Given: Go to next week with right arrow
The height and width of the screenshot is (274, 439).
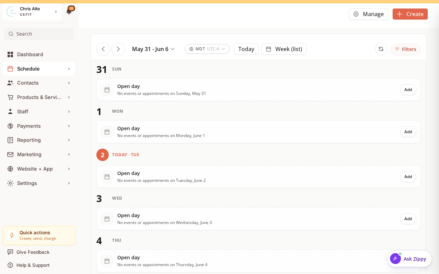Looking at the screenshot, I should click(x=118, y=49).
